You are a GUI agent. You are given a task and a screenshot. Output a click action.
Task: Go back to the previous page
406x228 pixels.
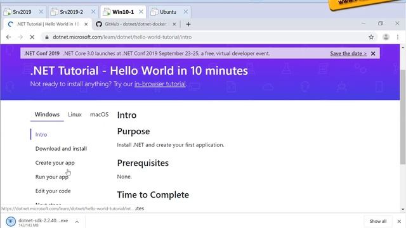[x=8, y=37]
